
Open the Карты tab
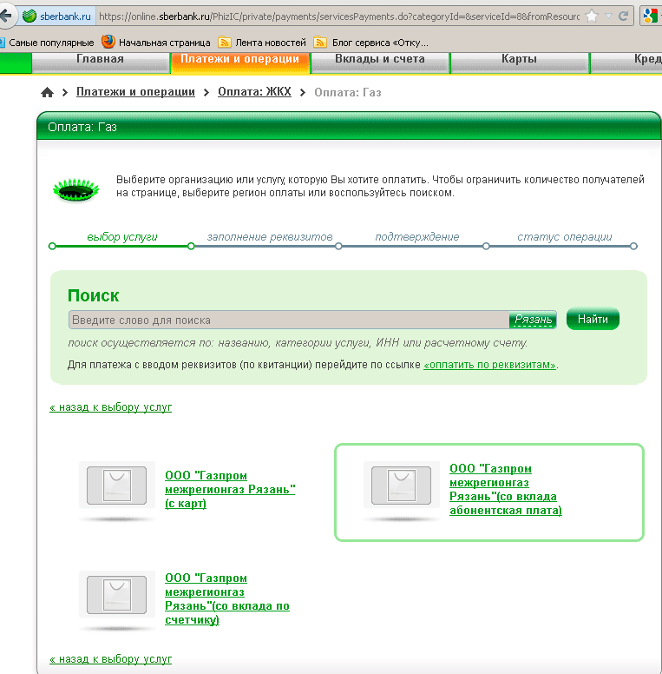click(x=519, y=59)
